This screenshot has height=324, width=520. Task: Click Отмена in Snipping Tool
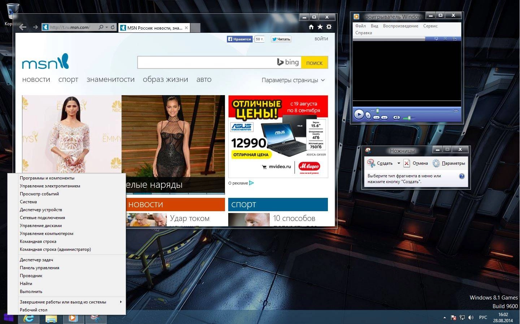[x=416, y=163]
